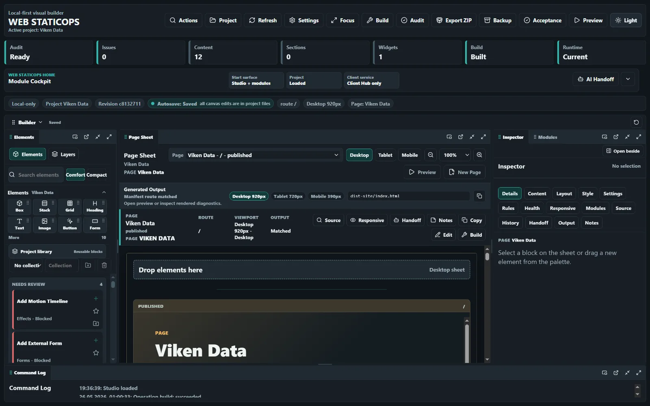Click the Acceptance button
Screen dimensions: 650x406
(542, 20)
